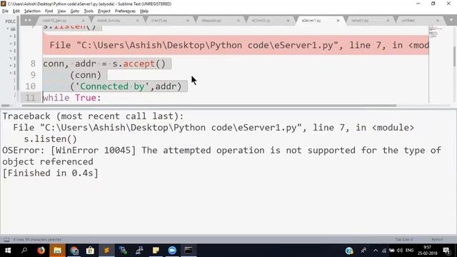Open Windows taskbar search
Viewport: 457px width, 257px height.
click(24, 251)
